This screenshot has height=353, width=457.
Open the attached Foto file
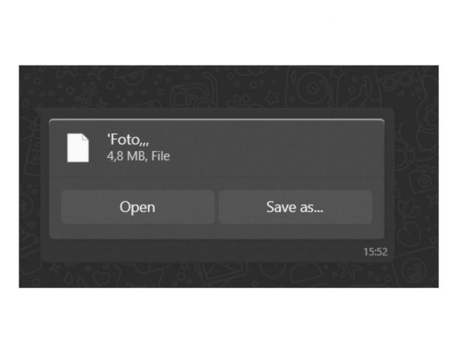pyautogui.click(x=137, y=207)
